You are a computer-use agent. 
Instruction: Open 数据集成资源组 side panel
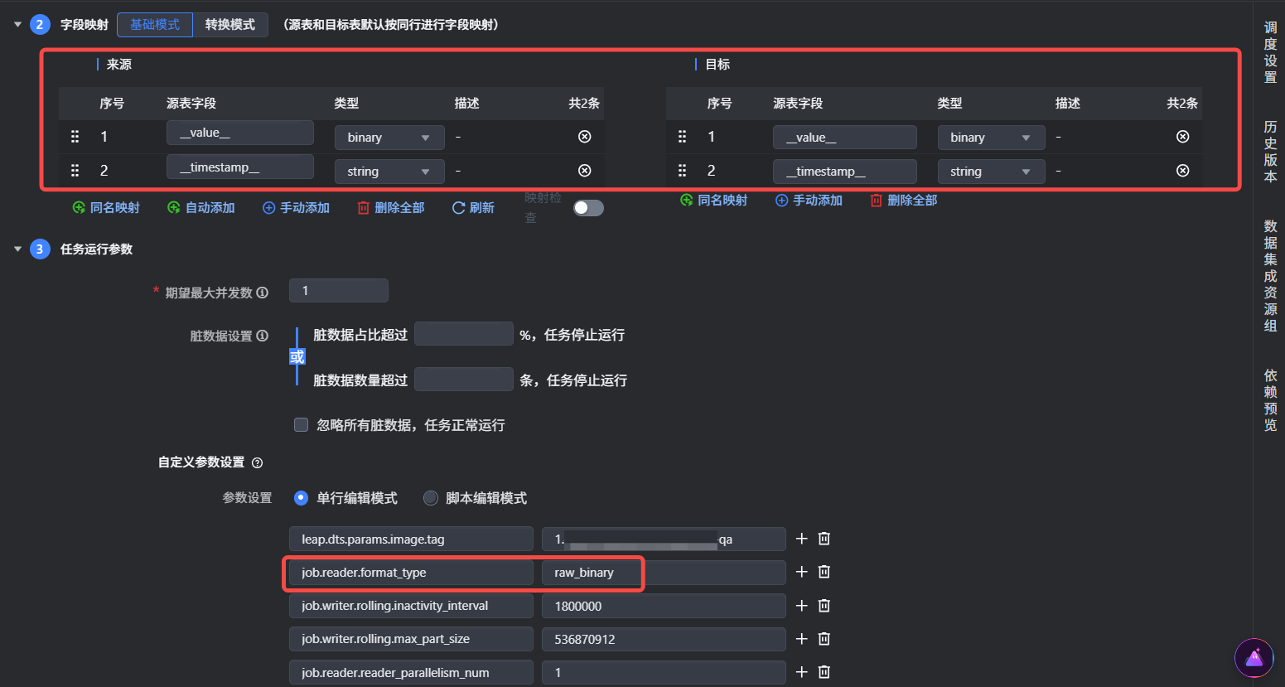coord(1270,276)
